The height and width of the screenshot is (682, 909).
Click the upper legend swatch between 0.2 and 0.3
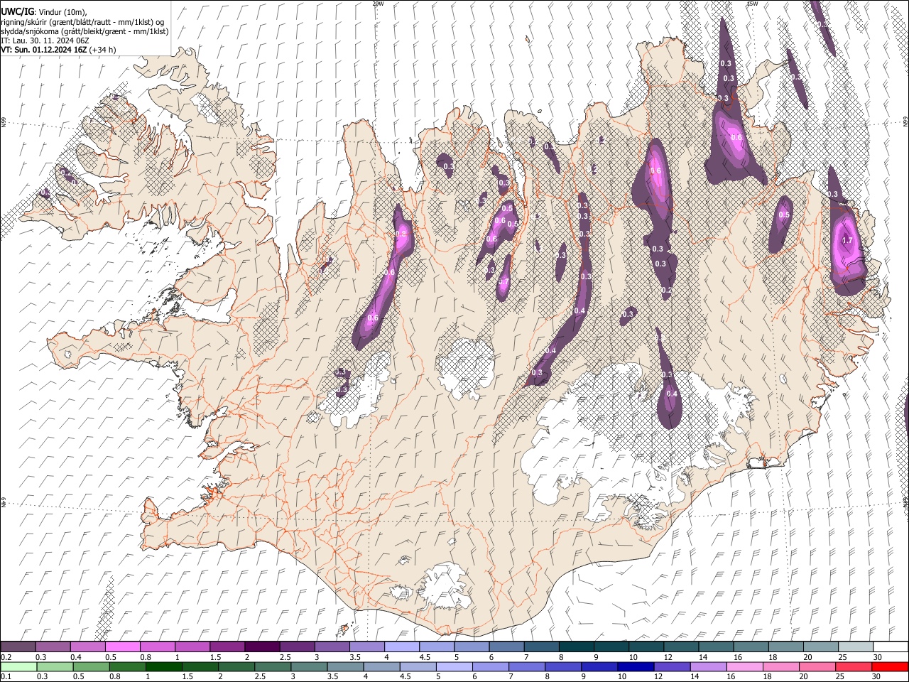tap(18, 646)
